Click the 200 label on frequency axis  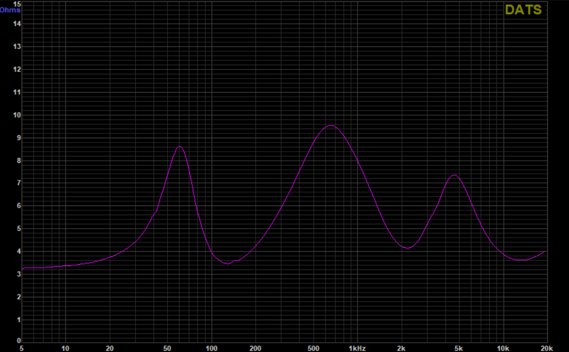(256, 348)
